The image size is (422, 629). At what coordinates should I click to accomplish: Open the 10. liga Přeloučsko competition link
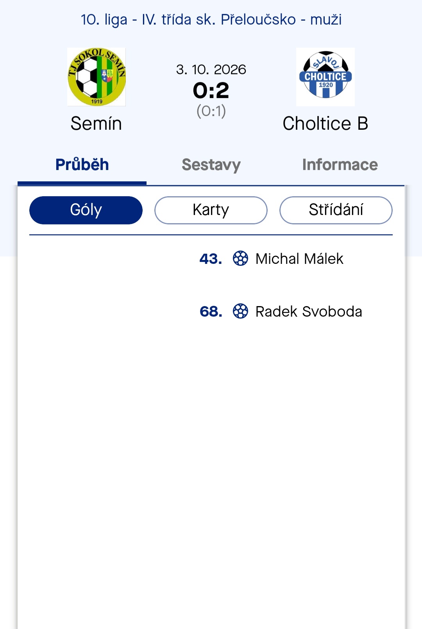[x=211, y=20]
